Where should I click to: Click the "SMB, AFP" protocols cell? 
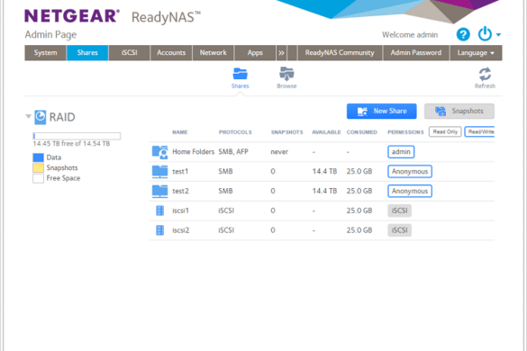tap(233, 152)
